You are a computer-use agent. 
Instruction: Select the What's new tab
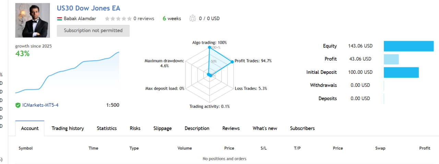click(265, 128)
